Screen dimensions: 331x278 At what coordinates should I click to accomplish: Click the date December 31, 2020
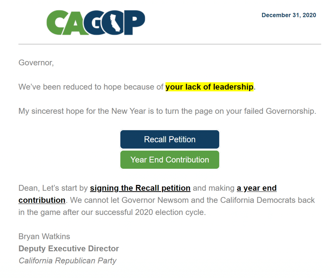pos(289,15)
